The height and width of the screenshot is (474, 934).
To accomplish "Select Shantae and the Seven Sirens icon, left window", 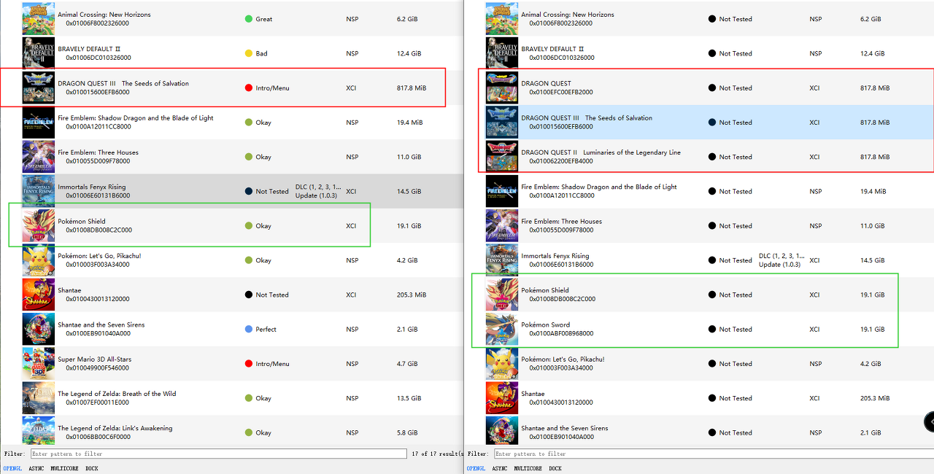I will click(x=38, y=329).
